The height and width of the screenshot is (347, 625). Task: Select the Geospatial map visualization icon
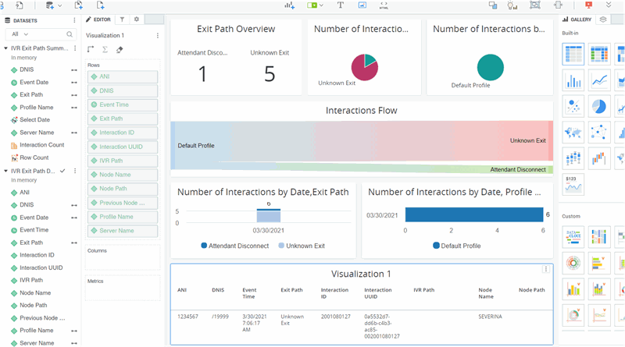click(x=573, y=132)
